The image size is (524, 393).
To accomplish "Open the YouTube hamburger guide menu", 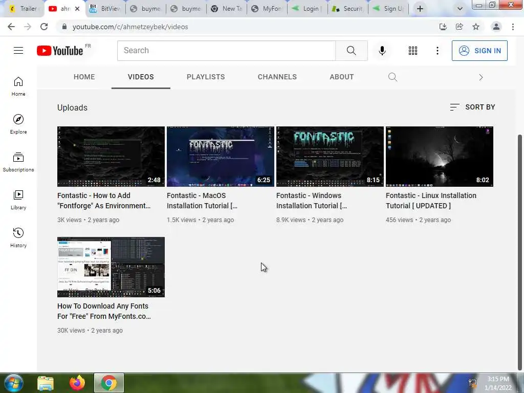I will (18, 51).
